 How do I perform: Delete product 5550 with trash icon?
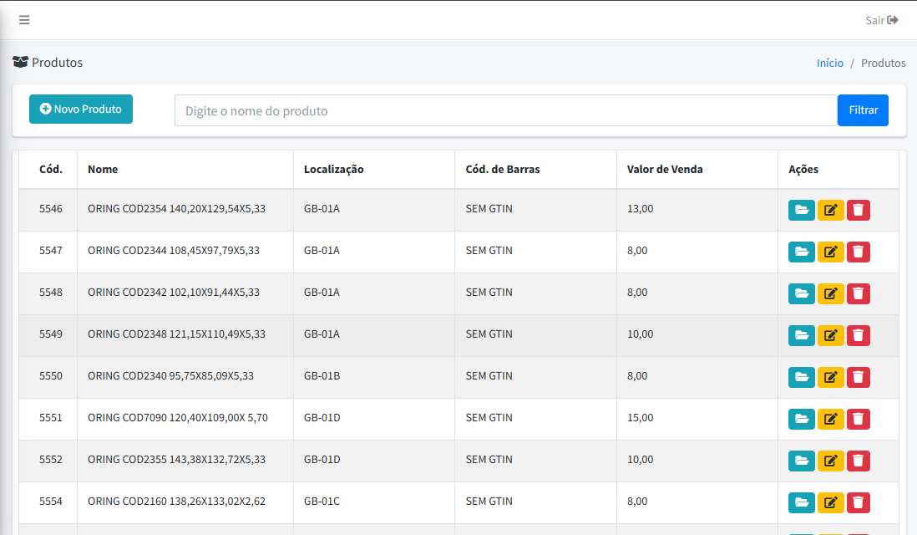pyautogui.click(x=858, y=377)
